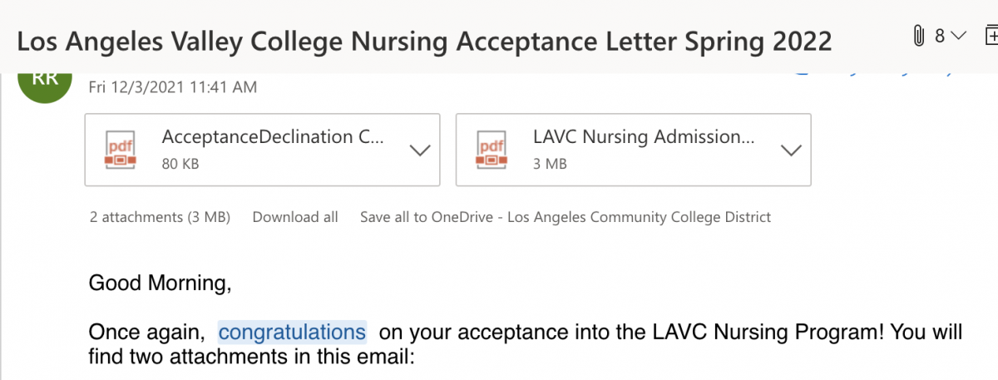Image resolution: width=998 pixels, height=380 pixels.
Task: Open AcceptanceDeclination attachment dropdown arrow
Action: tap(421, 151)
